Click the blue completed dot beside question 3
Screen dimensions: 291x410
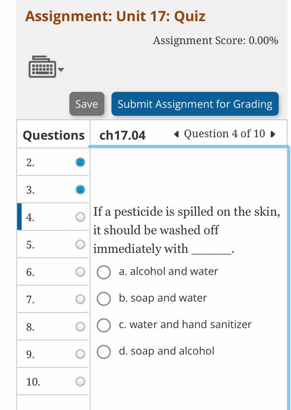(x=80, y=189)
